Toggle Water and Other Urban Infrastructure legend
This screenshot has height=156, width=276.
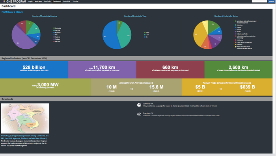pyautogui.click(x=244, y=48)
